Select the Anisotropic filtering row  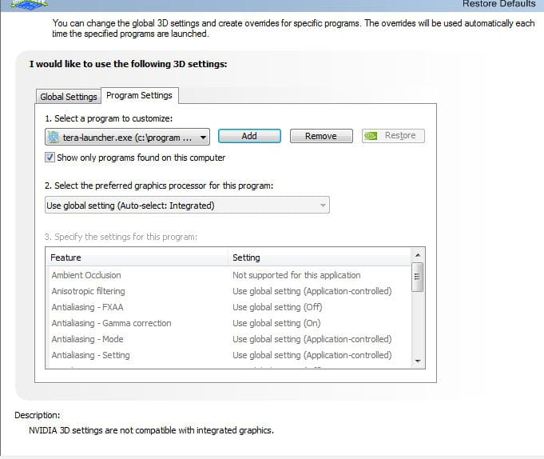228,291
